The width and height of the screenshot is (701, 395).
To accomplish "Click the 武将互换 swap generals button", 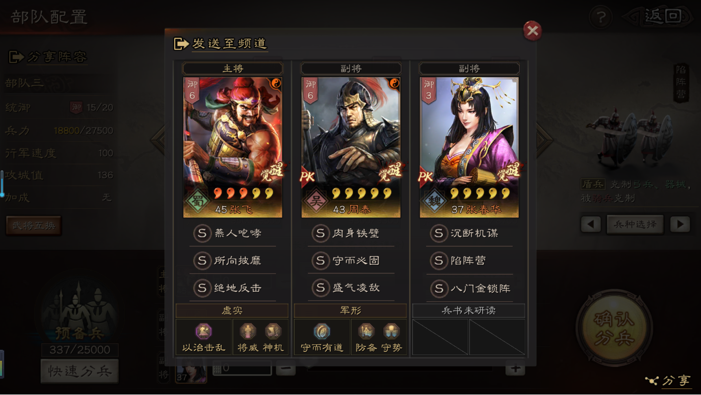I will click(x=34, y=226).
